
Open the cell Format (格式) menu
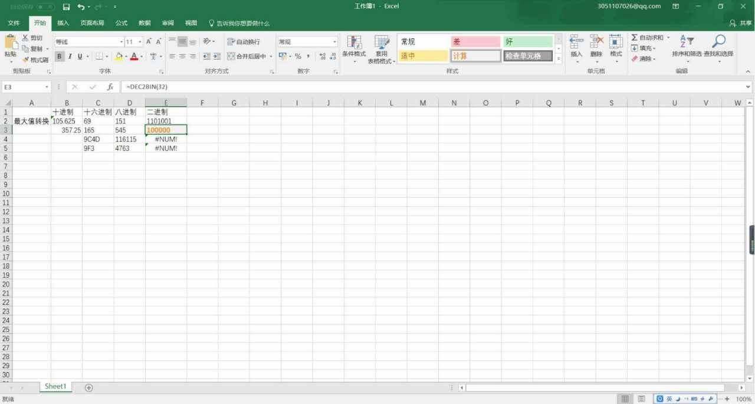(616, 50)
